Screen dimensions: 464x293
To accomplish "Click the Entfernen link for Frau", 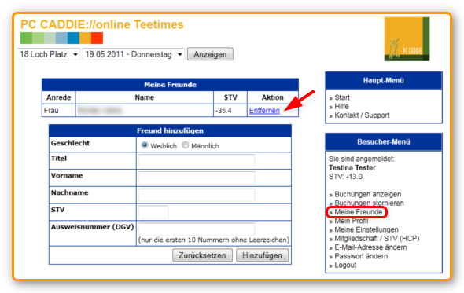I will click(x=264, y=111).
